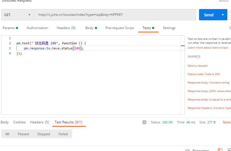Open the Pre-request Script tab
Screen dimensions: 231x151
coord(120,28)
